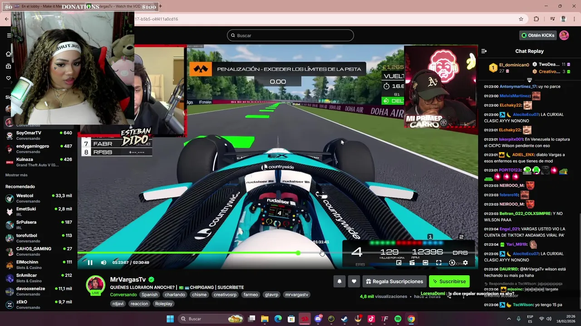Open the SrAmilcar channel in the sidebar
581x326 pixels.
pos(39,278)
